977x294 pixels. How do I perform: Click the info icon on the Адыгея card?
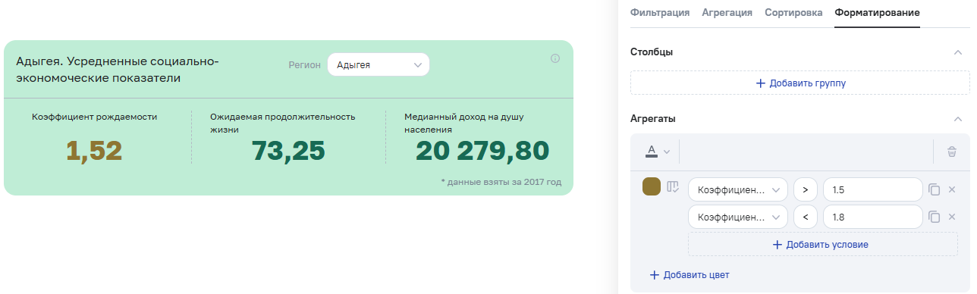point(555,58)
